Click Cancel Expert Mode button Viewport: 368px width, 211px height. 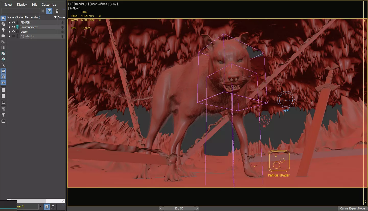coord(352,208)
